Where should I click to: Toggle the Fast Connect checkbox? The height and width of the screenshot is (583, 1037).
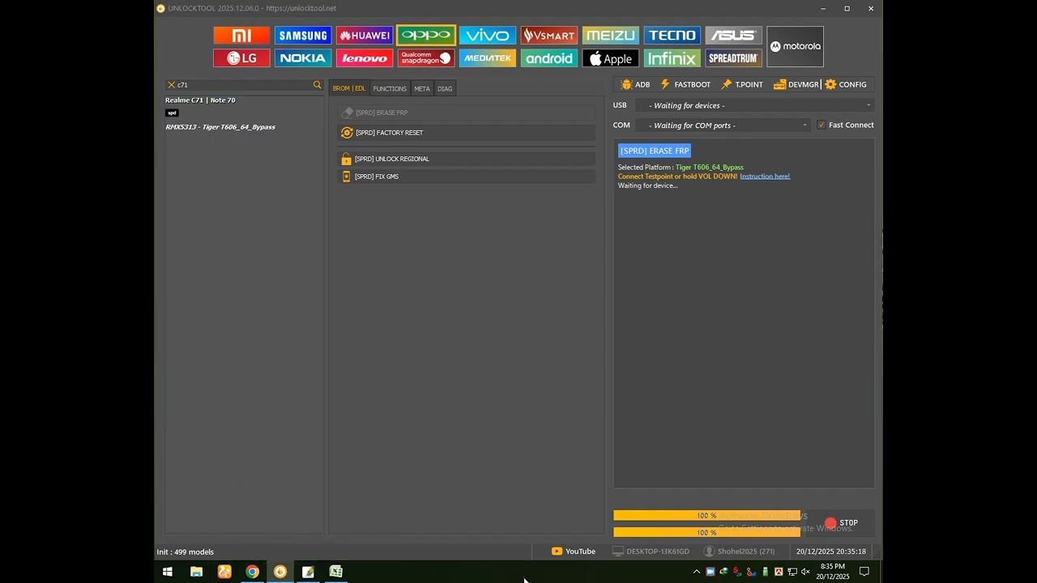point(821,126)
